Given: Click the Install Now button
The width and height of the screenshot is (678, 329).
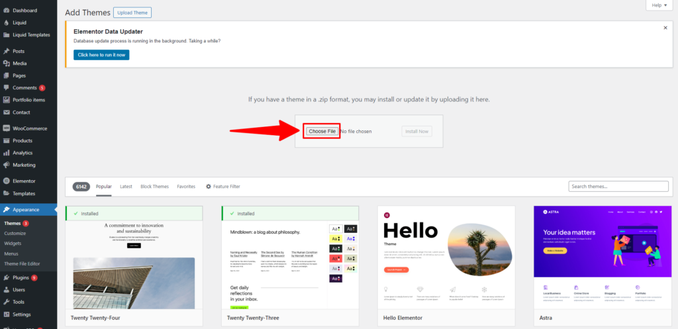Looking at the screenshot, I should [x=417, y=131].
